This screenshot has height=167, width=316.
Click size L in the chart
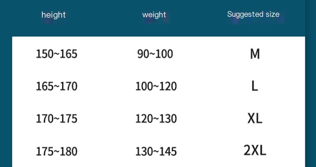pyautogui.click(x=255, y=86)
